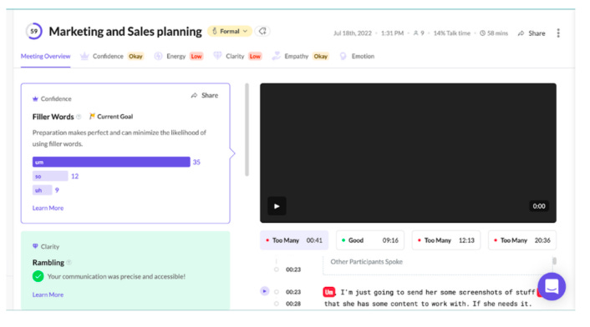This screenshot has height=327, width=590.
Task: Click the lightning icon on Energy tab
Action: tap(158, 57)
